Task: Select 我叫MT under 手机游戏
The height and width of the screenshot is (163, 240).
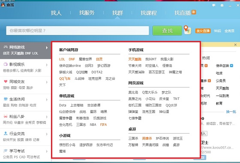Action: click(x=151, y=59)
